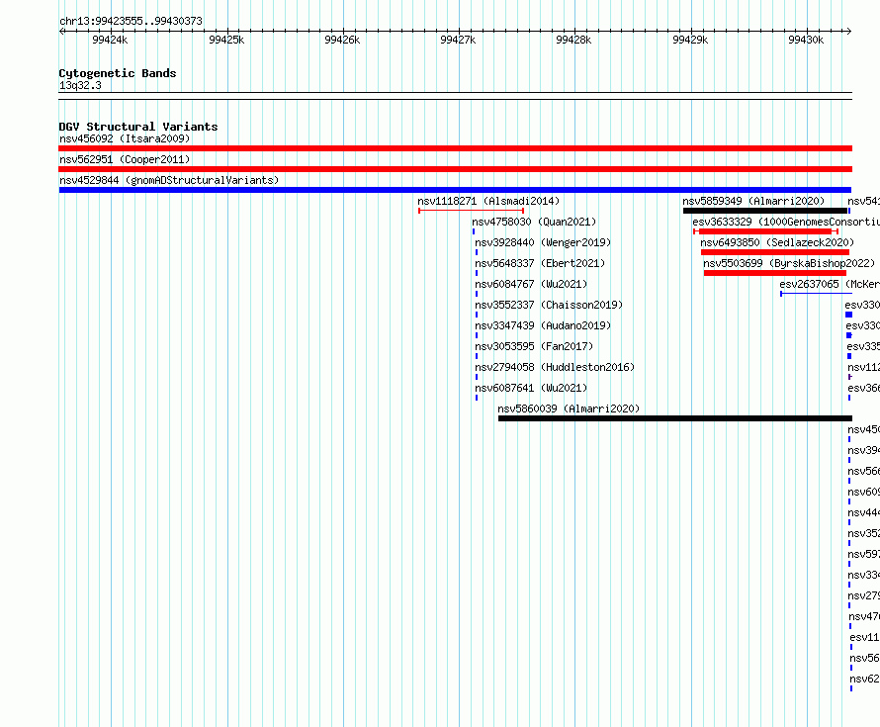This screenshot has width=880, height=727.
Task: Select nsv1118271 (Alsmadi2014) label
Action: click(488, 201)
